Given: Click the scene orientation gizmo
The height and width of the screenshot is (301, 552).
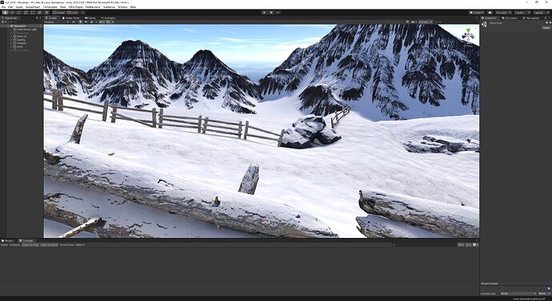Looking at the screenshot, I should pos(468,35).
